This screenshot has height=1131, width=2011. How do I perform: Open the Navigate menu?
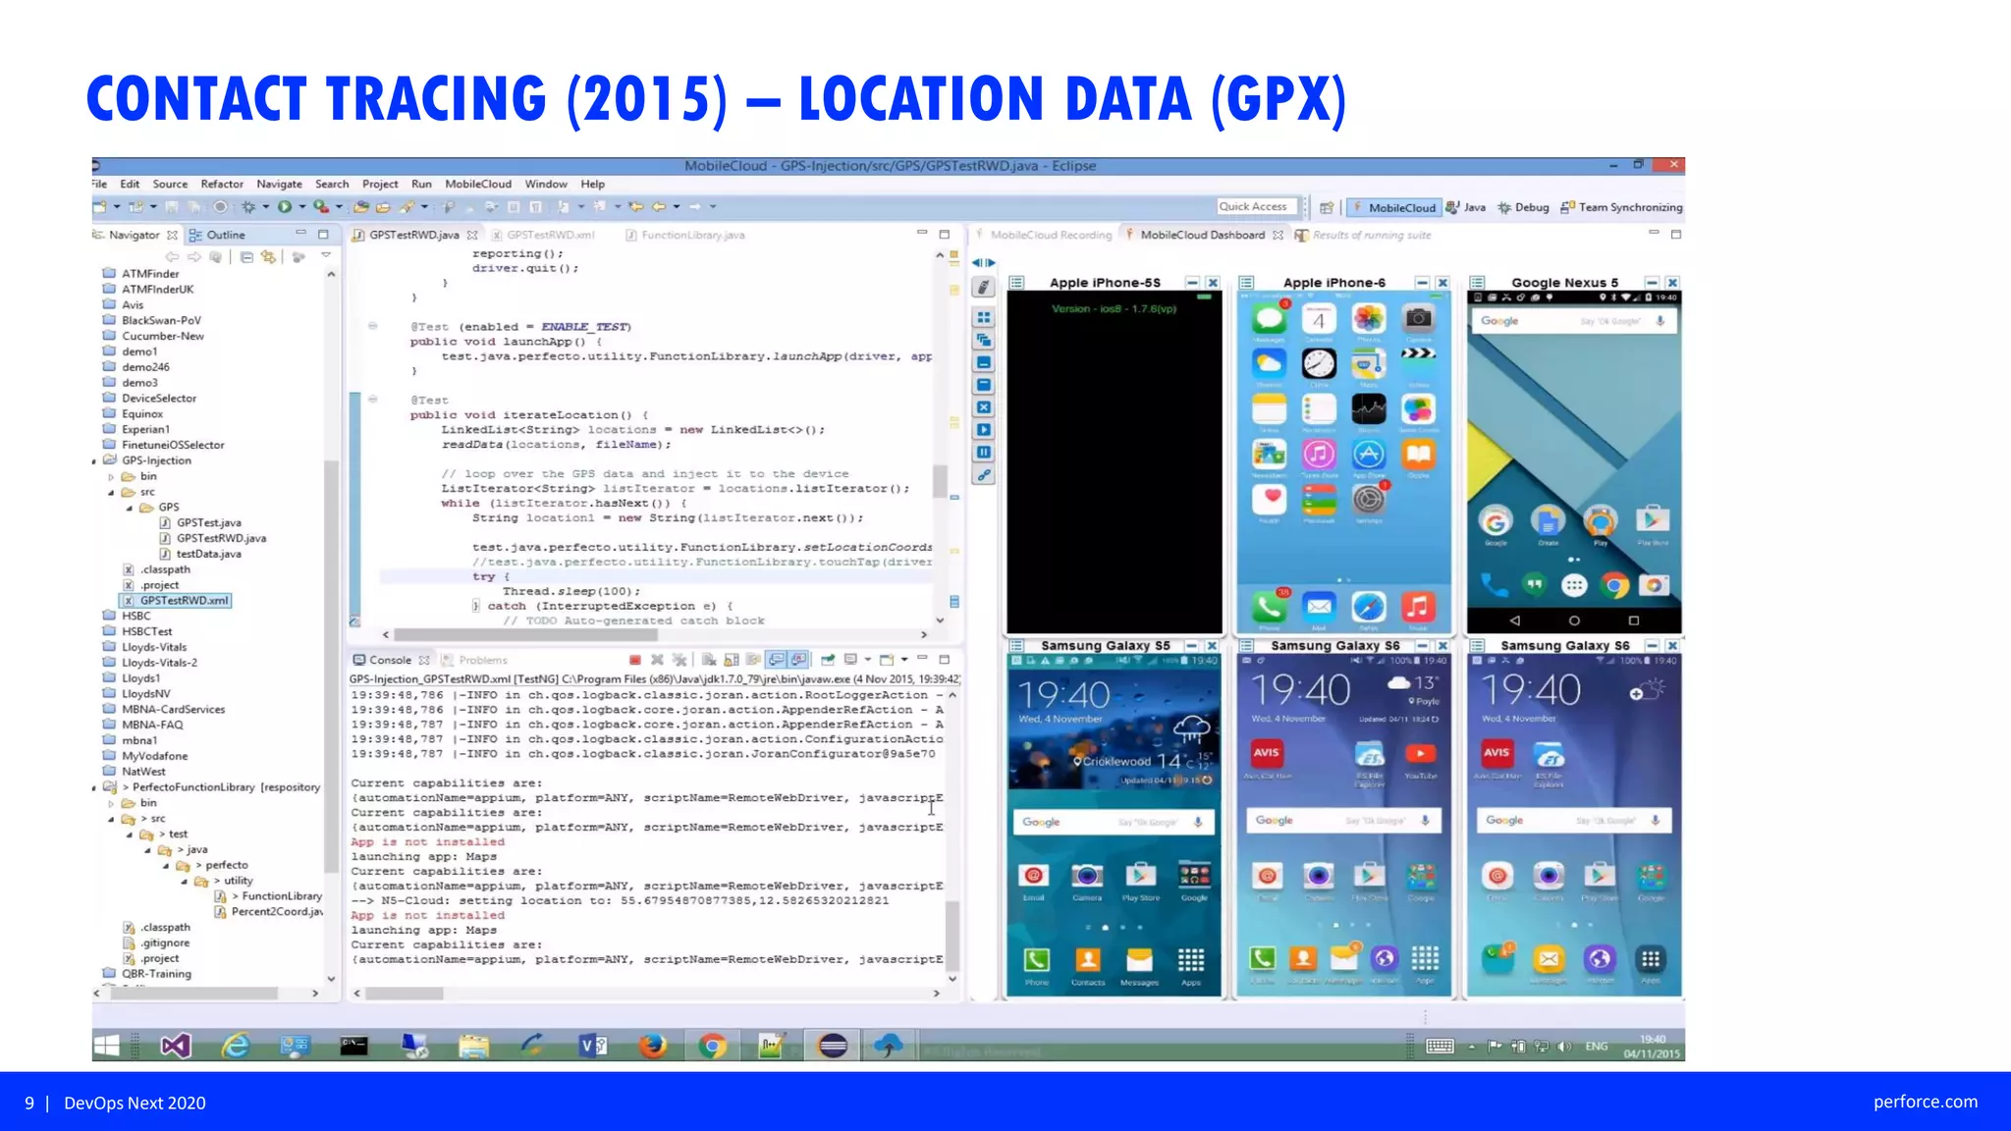click(x=279, y=184)
